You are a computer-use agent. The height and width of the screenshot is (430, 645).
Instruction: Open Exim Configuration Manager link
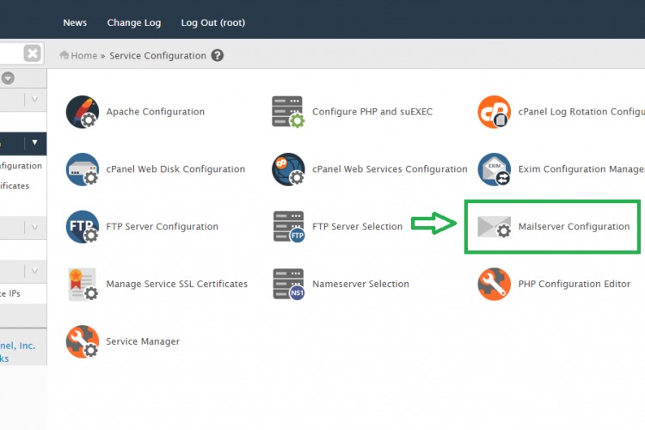point(581,169)
